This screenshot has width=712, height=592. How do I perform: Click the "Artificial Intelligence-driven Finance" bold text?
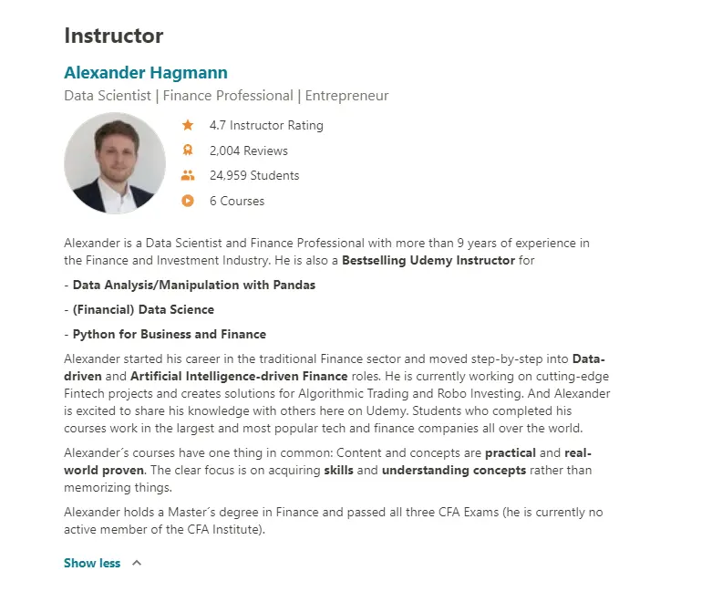point(239,376)
